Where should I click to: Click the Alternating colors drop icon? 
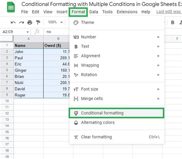point(76,122)
